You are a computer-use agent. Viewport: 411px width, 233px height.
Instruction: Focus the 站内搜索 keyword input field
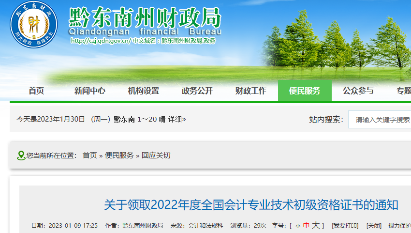pos(380,120)
